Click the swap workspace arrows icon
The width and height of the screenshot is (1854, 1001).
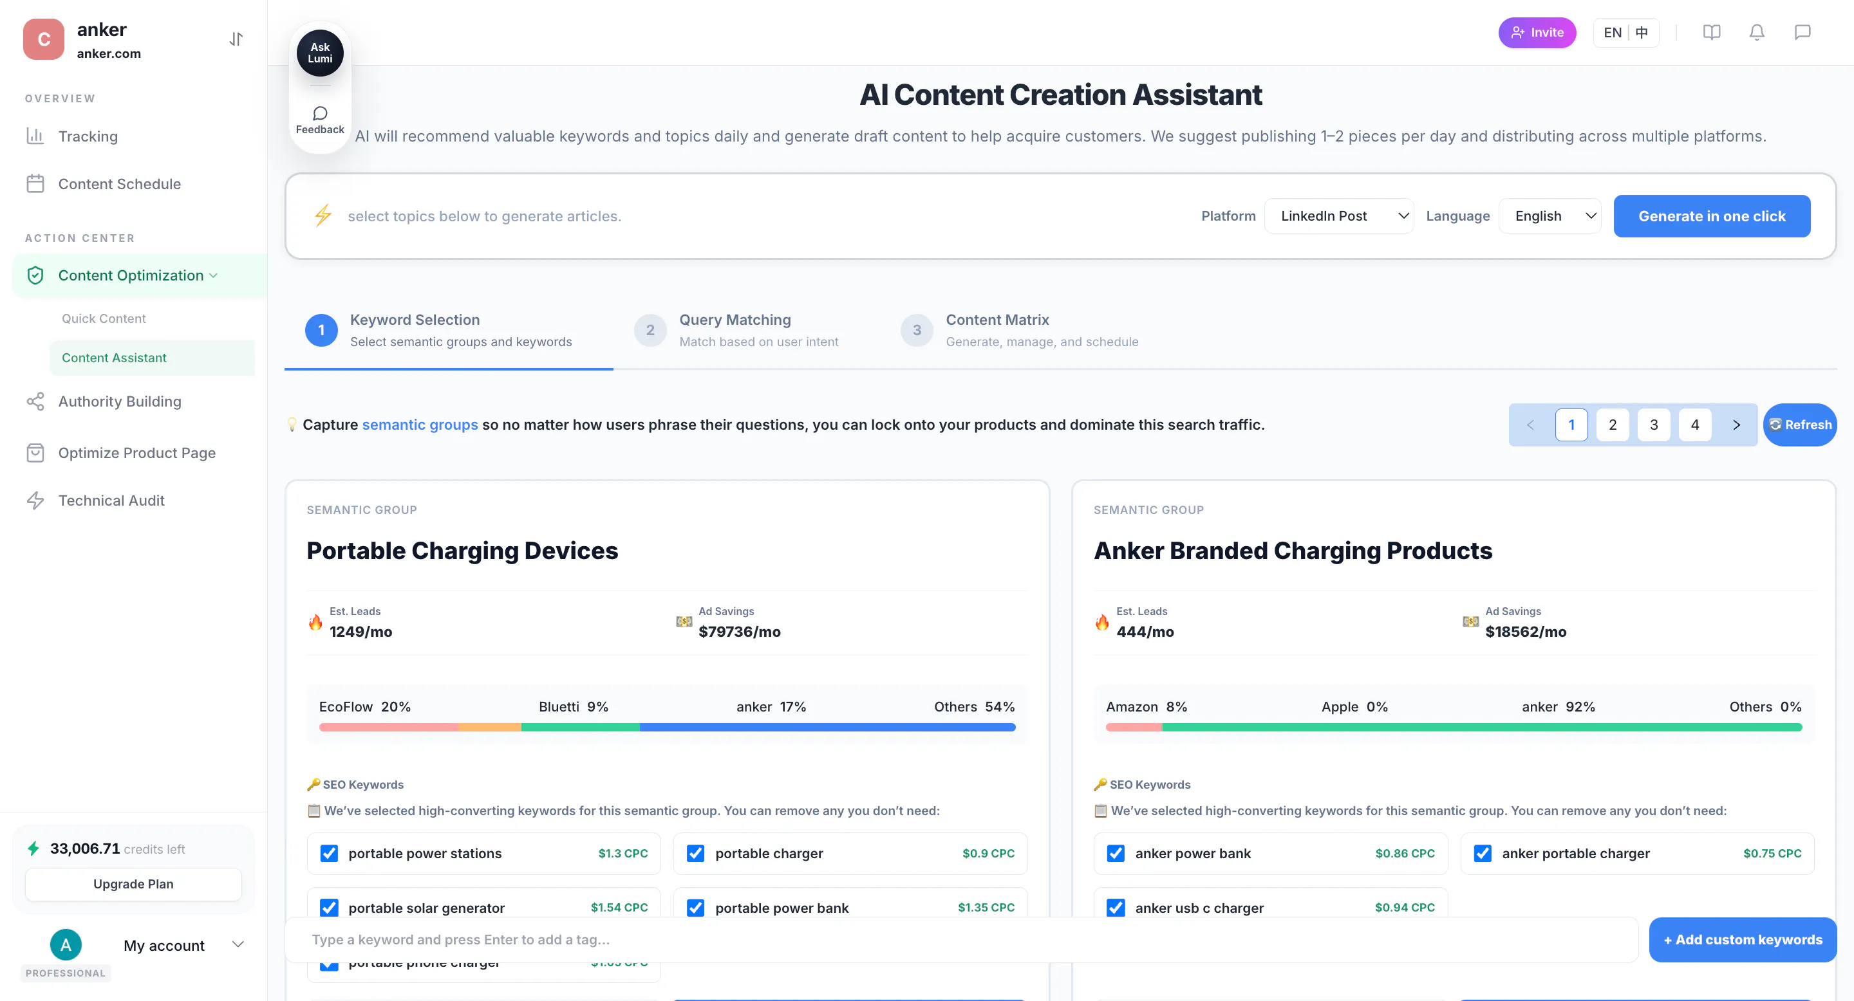(x=236, y=39)
